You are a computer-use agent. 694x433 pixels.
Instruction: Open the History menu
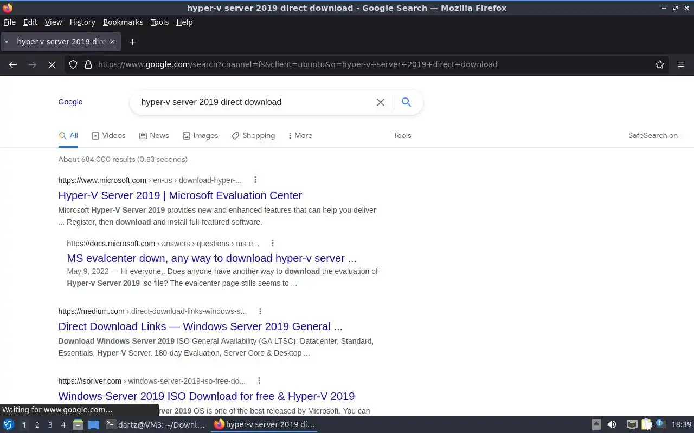(82, 22)
